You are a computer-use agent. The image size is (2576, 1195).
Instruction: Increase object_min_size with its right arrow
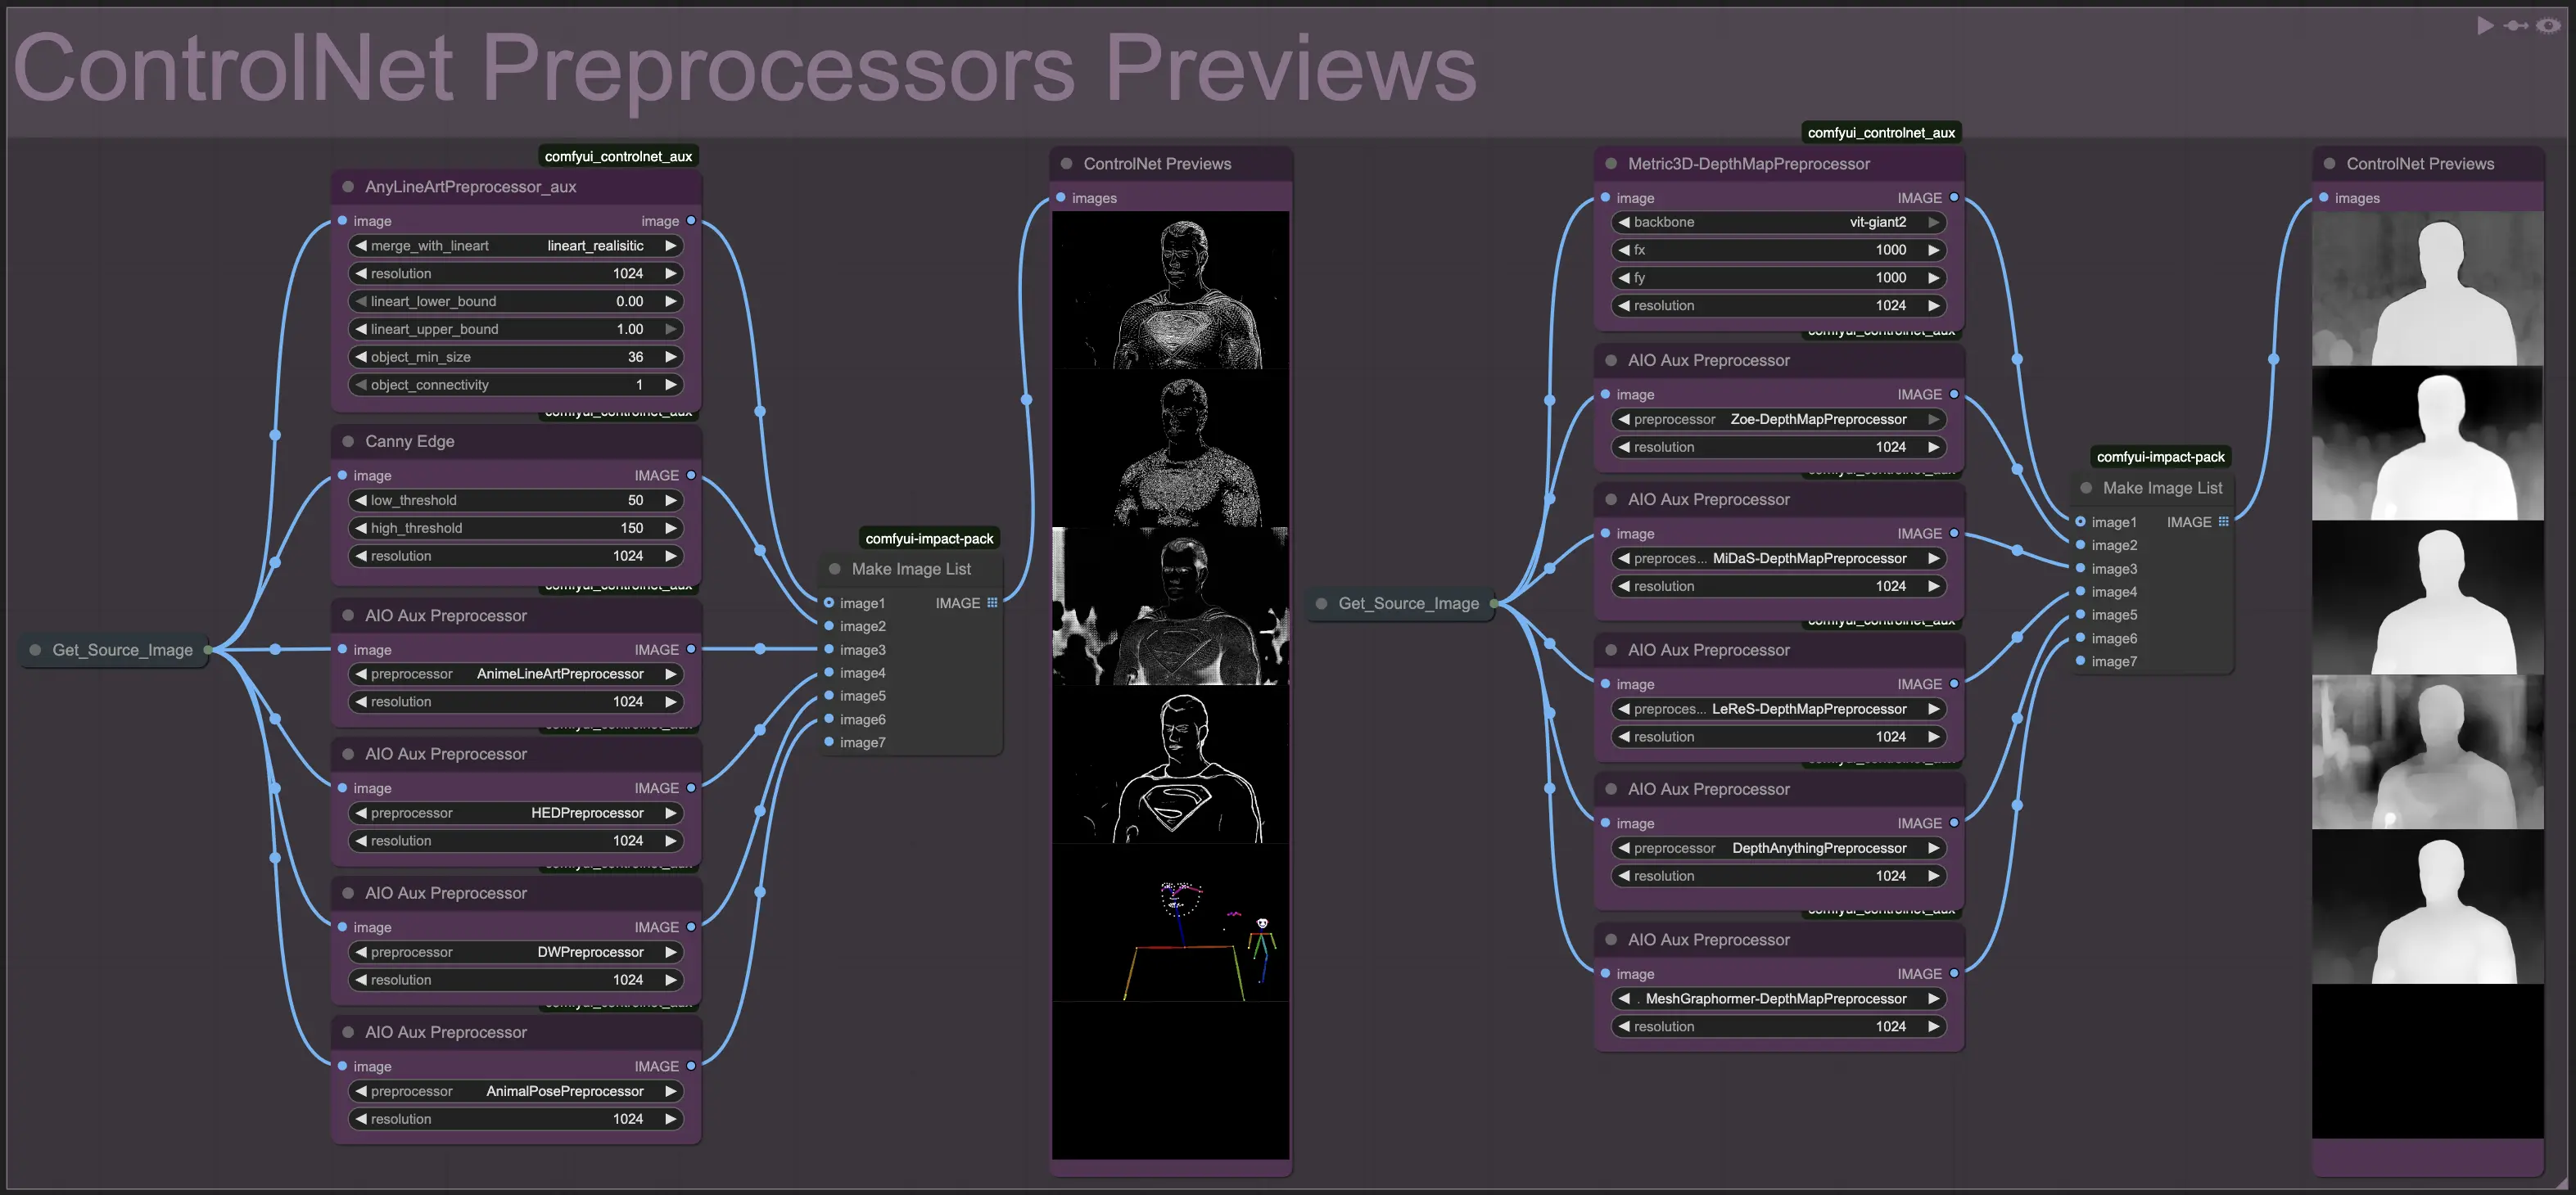(671, 357)
